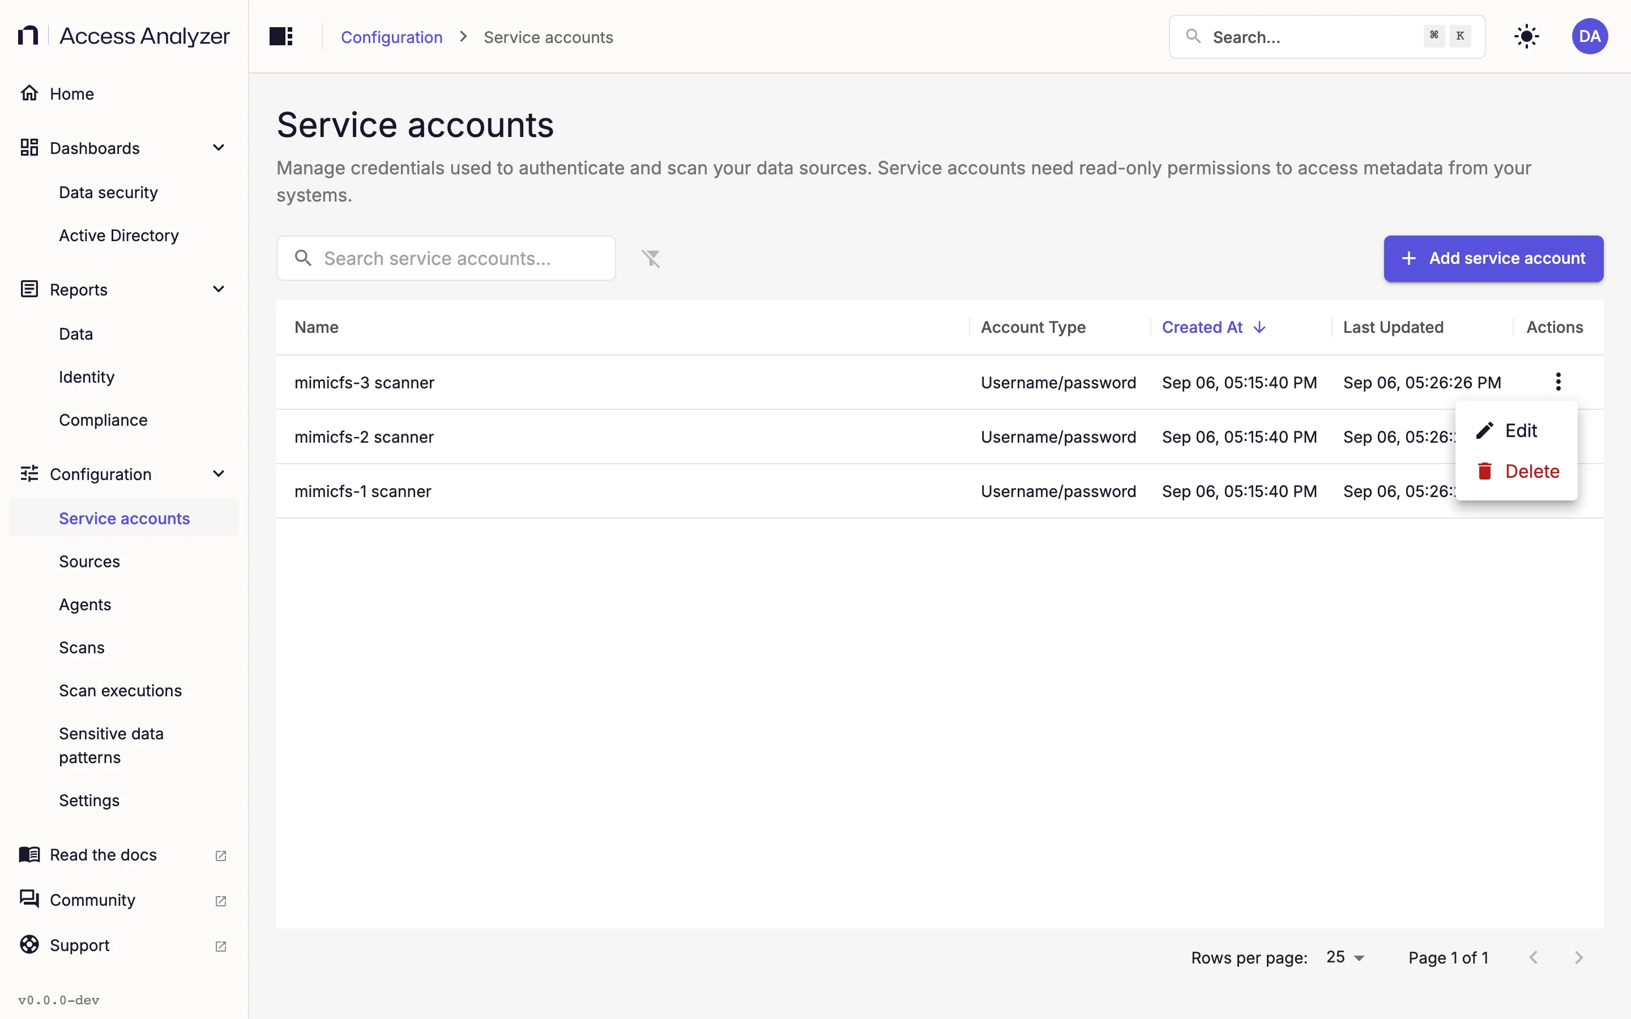Viewport: 1631px width, 1019px height.
Task: Collapse the Configuration section chevron
Action: (x=219, y=474)
